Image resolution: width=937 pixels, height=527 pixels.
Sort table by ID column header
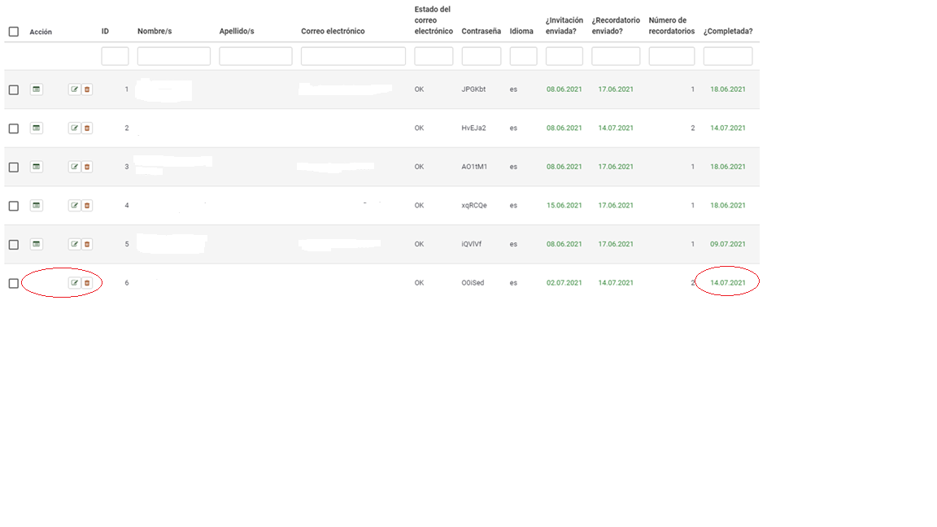[105, 31]
